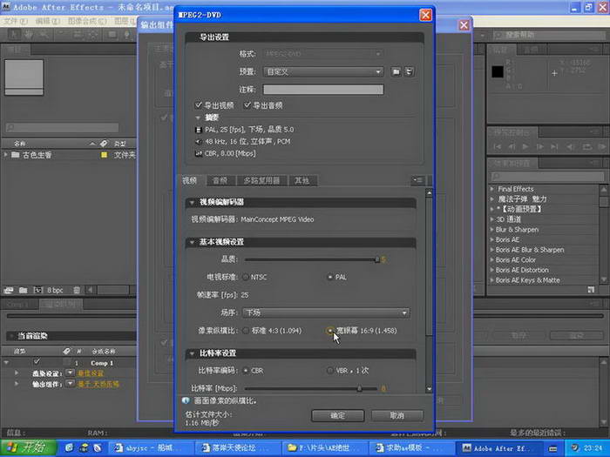Open 输出组件 dropdown arrow in render queue
This screenshot has height=457, width=610.
coord(70,384)
